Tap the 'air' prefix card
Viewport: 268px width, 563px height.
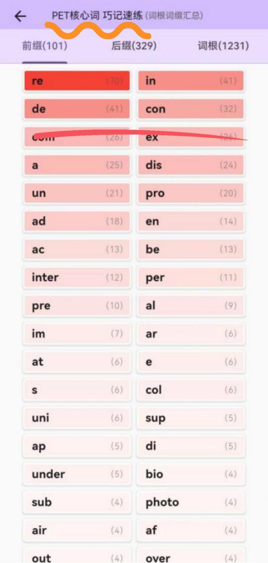[x=77, y=530]
